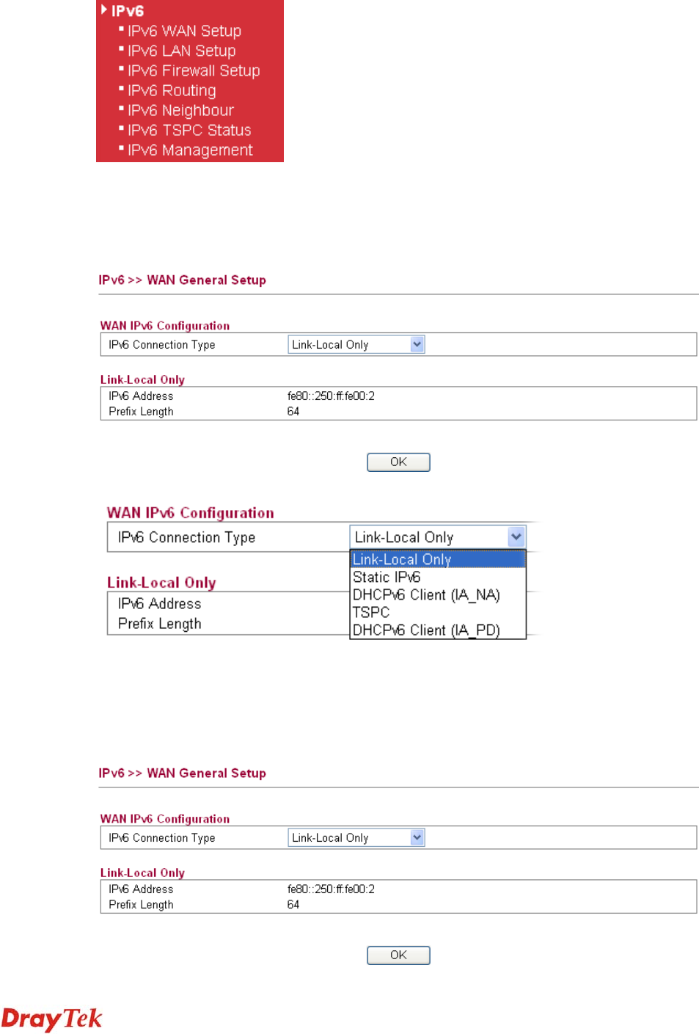Viewport: 699px width, 1034px height.
Task: Open the IPv6 WAN Setup page
Action: [184, 31]
